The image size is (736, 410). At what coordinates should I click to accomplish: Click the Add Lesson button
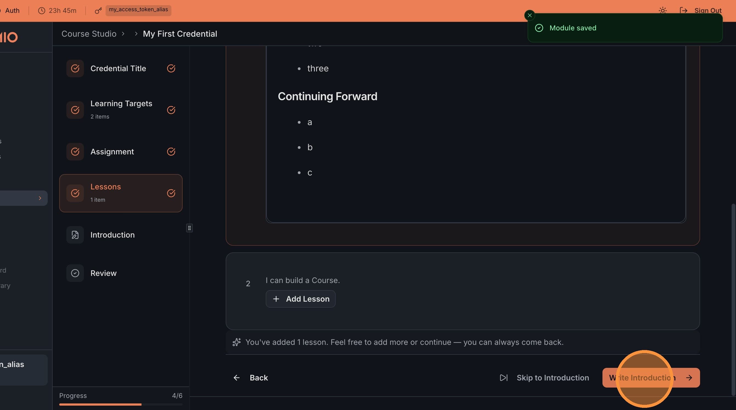point(300,299)
